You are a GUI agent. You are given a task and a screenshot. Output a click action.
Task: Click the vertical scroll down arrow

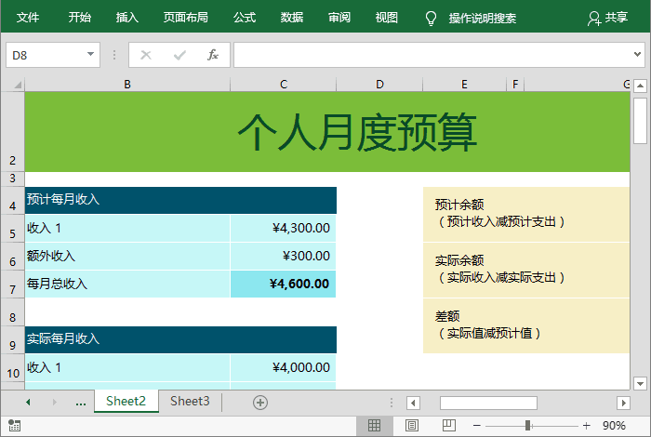[640, 383]
